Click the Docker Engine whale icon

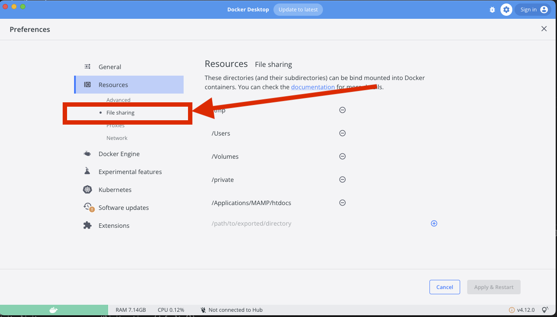click(87, 154)
